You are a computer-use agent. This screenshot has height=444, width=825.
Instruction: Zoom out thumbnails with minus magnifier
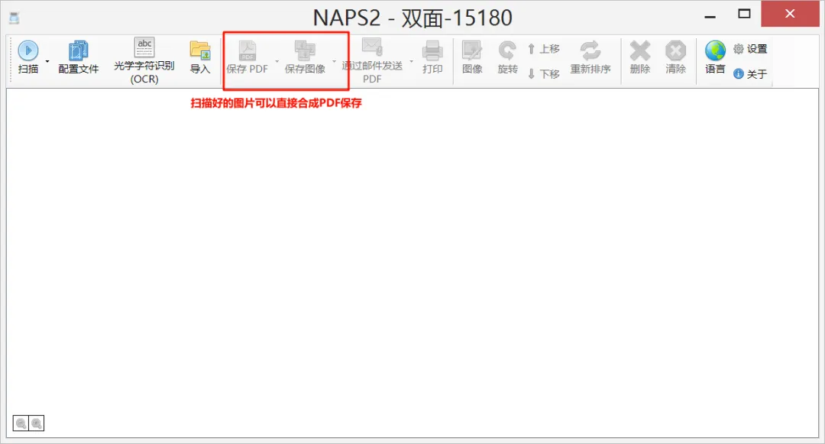[21, 423]
